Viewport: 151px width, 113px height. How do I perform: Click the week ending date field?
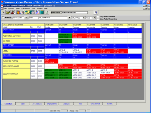(x=19, y=18)
